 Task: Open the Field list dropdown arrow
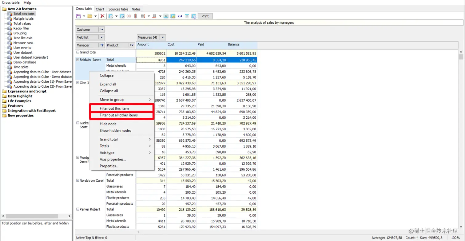(101, 37)
